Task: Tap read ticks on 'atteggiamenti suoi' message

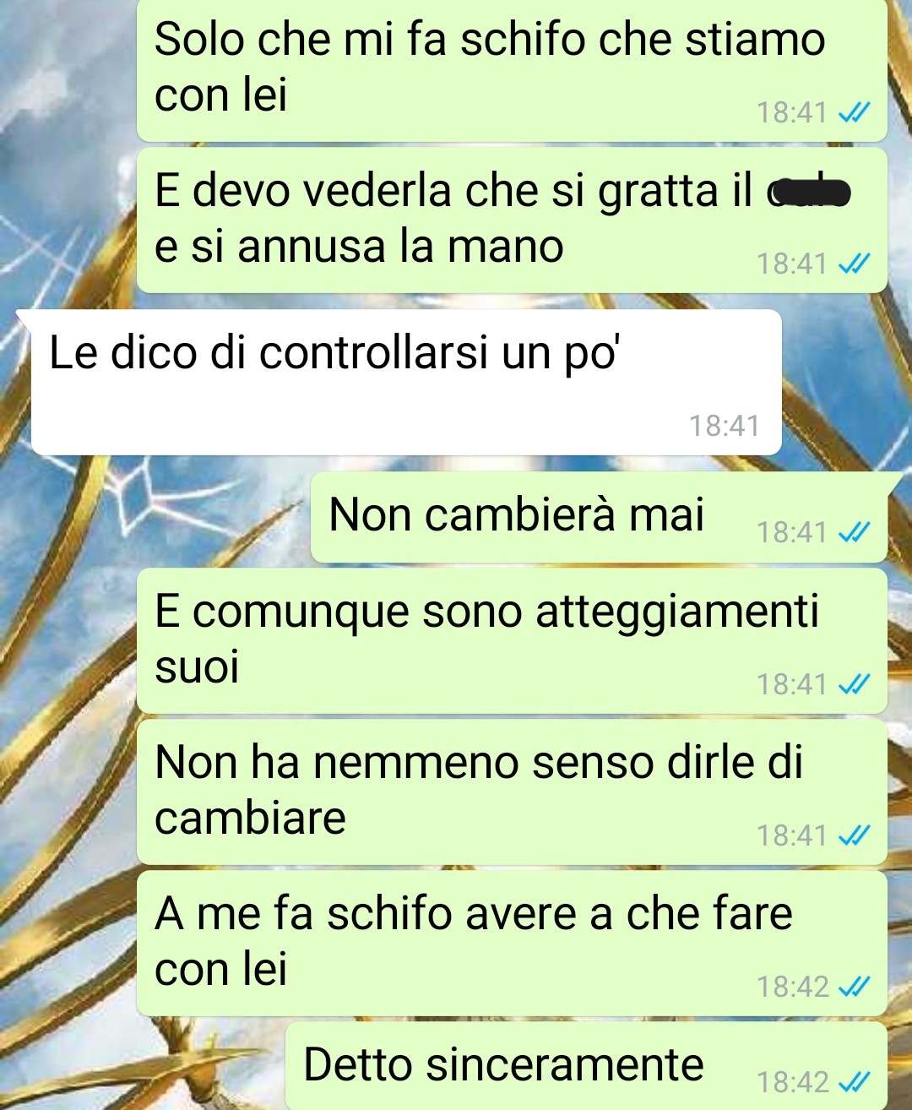Action: [x=854, y=684]
